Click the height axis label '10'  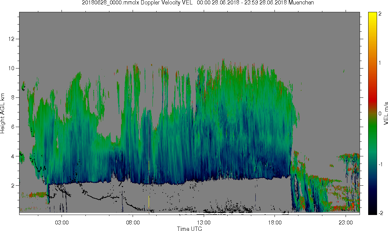[x=11, y=68]
